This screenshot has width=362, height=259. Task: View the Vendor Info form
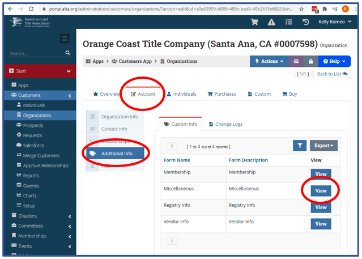pyautogui.click(x=321, y=224)
